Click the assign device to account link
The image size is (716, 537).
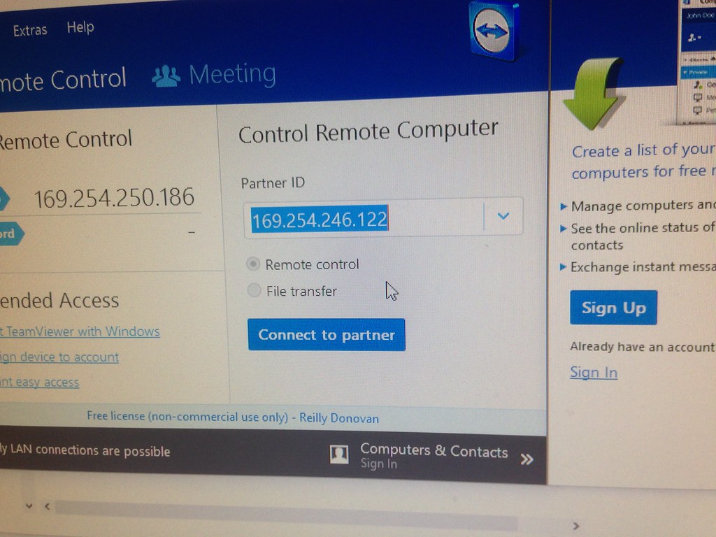tap(59, 357)
